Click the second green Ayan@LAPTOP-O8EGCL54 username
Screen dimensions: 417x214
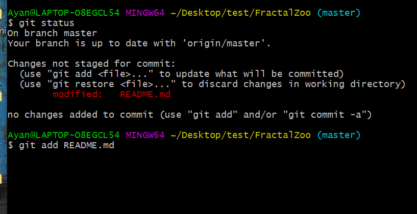pyautogui.click(x=63, y=135)
